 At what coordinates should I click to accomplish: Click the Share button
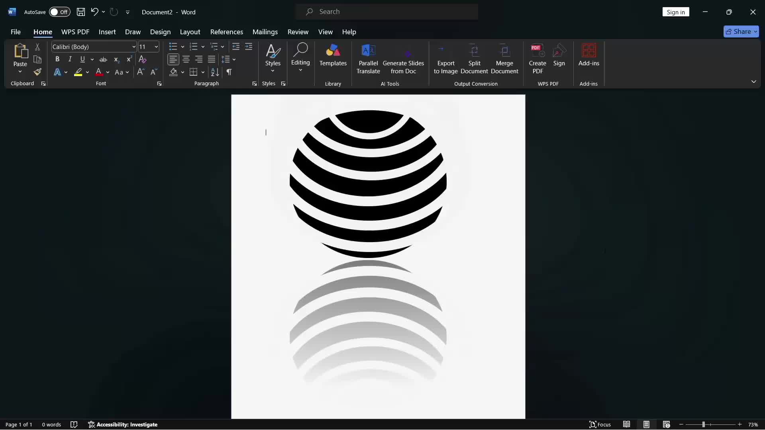click(x=741, y=31)
